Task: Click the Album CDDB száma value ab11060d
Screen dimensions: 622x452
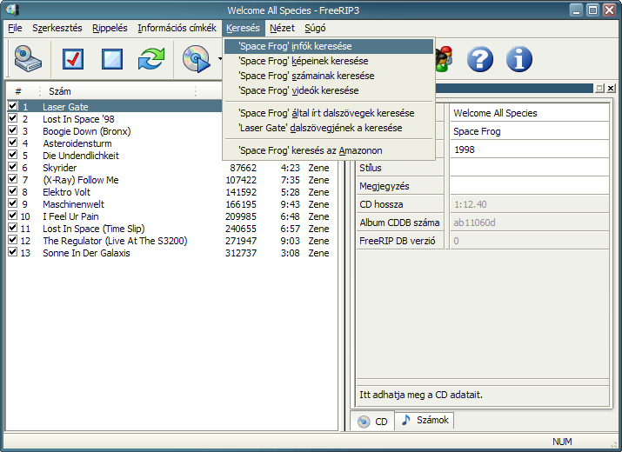Action: [x=530, y=223]
